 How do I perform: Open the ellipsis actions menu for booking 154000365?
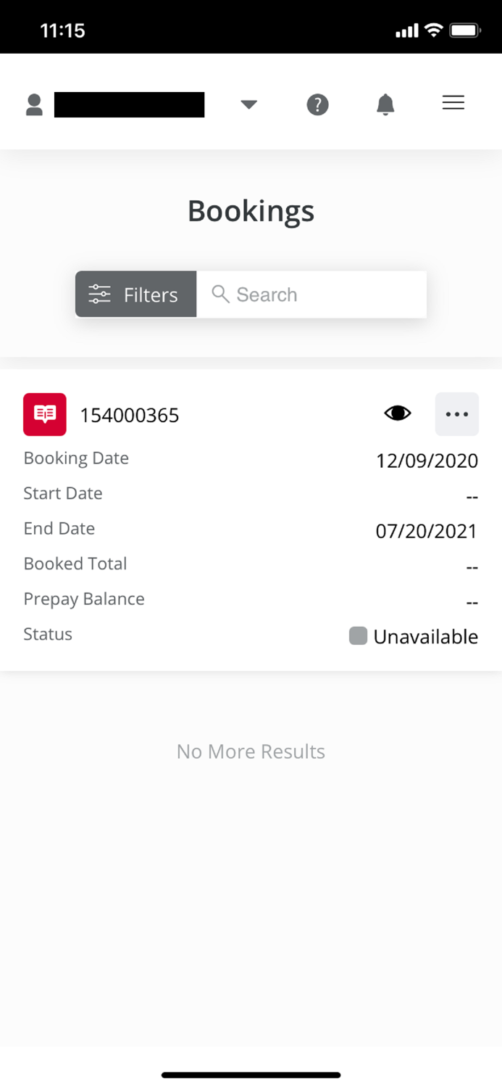tap(457, 414)
